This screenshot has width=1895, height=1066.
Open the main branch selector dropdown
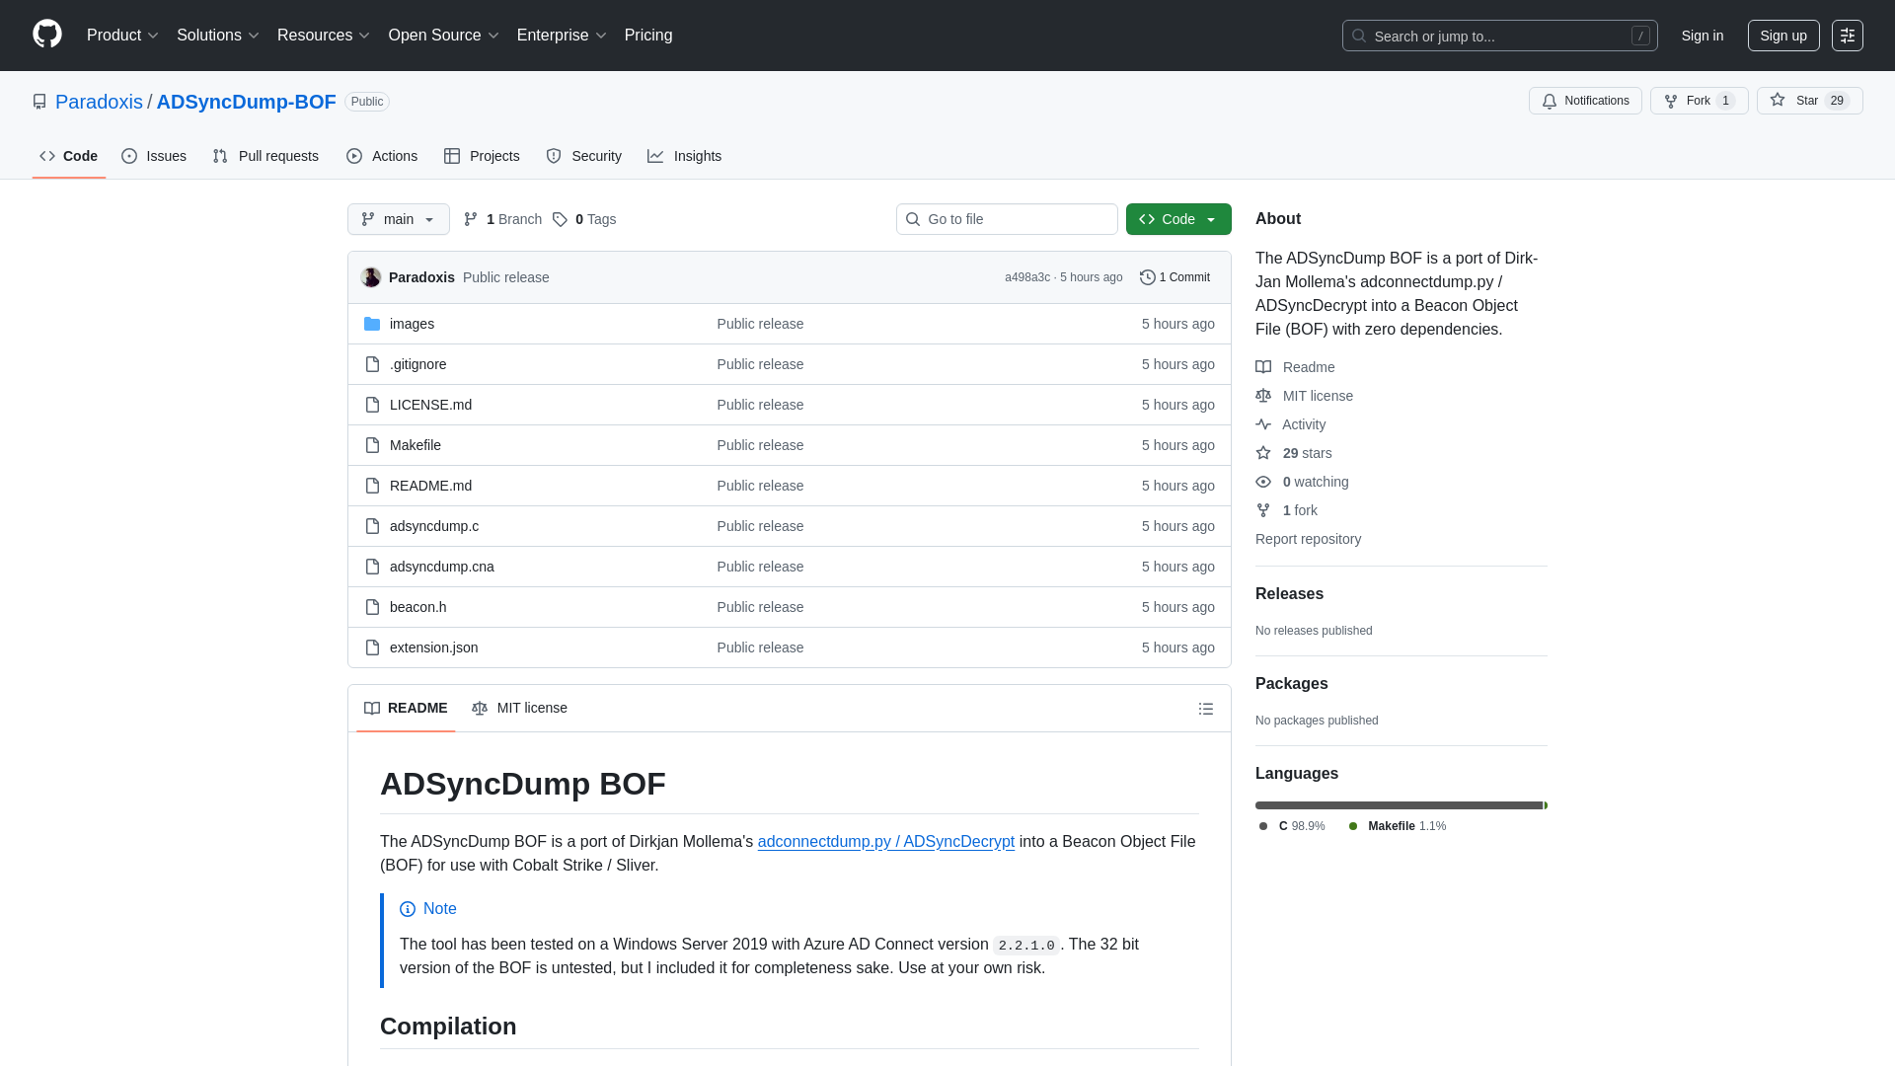click(399, 219)
